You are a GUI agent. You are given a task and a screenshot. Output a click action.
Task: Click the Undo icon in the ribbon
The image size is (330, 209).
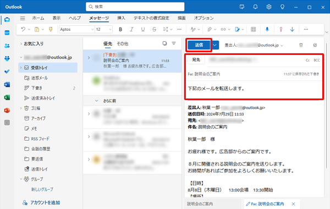(23, 29)
